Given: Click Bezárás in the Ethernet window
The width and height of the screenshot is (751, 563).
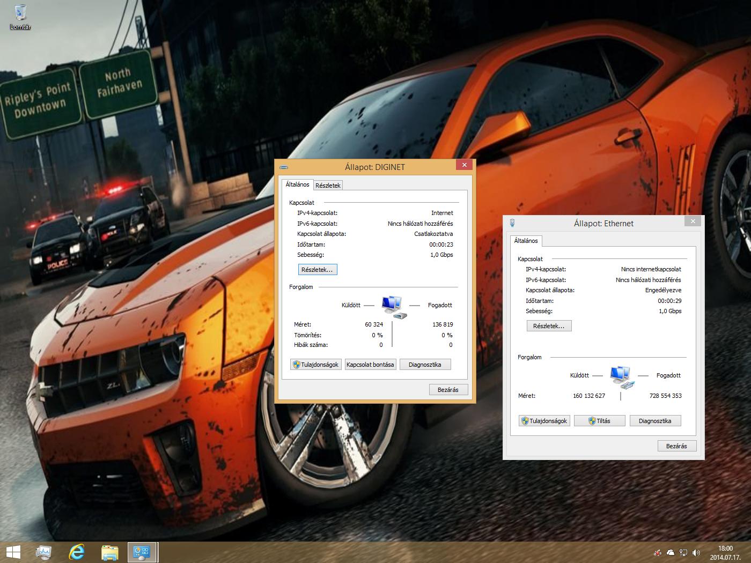Looking at the screenshot, I should (676, 446).
